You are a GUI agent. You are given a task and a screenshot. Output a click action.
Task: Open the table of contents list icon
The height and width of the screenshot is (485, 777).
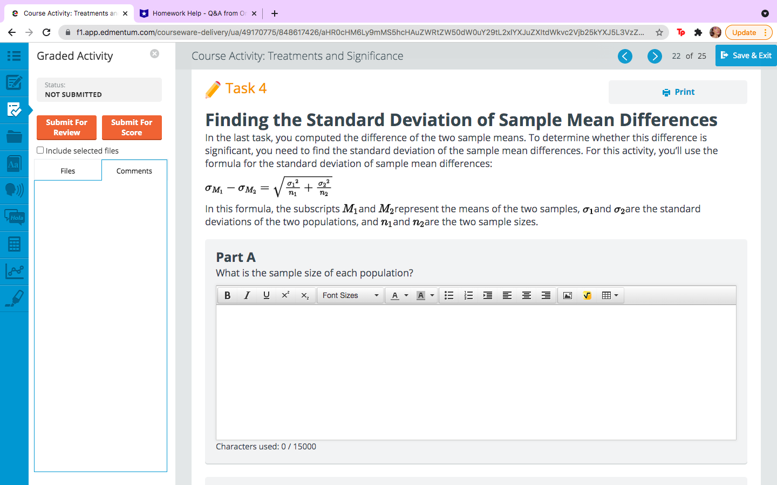pyautogui.click(x=14, y=56)
